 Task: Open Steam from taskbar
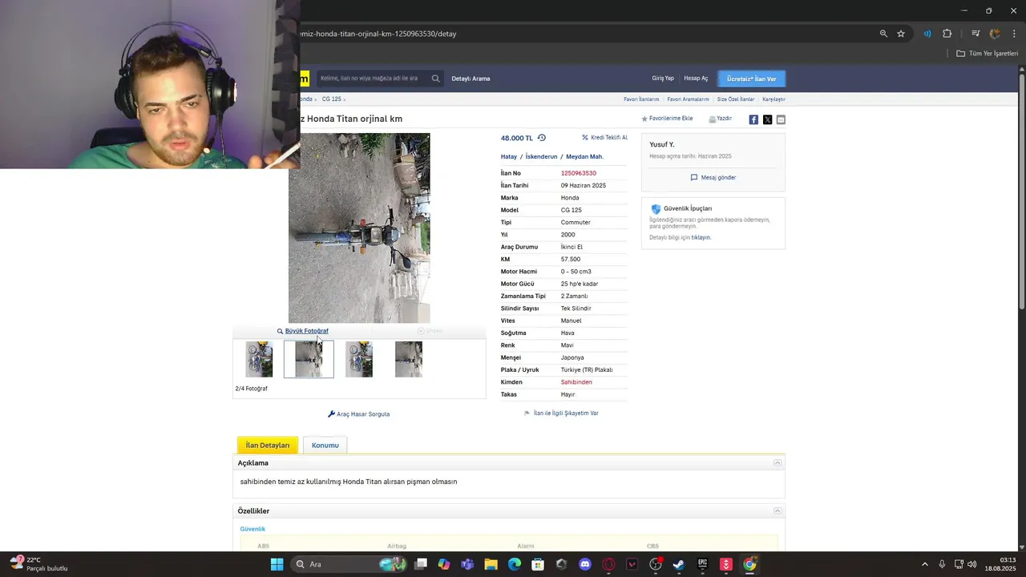(x=678, y=564)
